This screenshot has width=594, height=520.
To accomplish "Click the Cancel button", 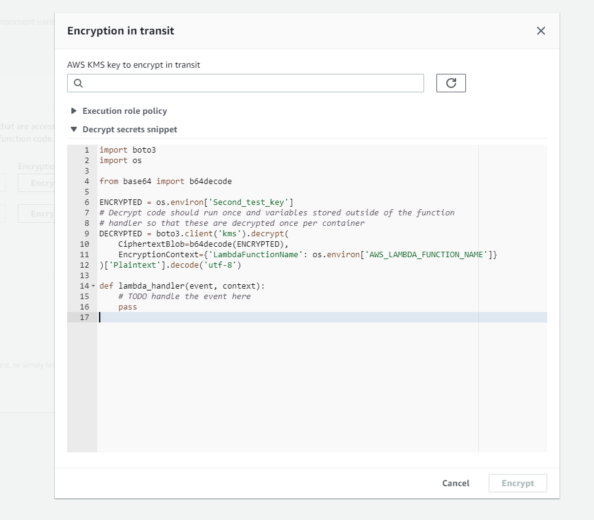I will click(456, 483).
